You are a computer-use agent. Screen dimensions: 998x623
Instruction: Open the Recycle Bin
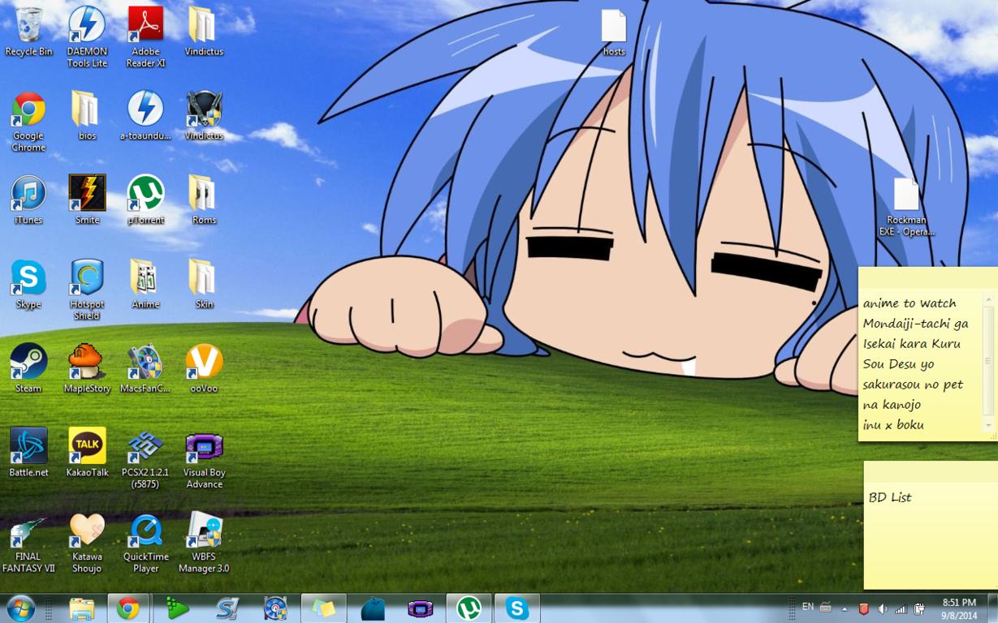pos(28,26)
